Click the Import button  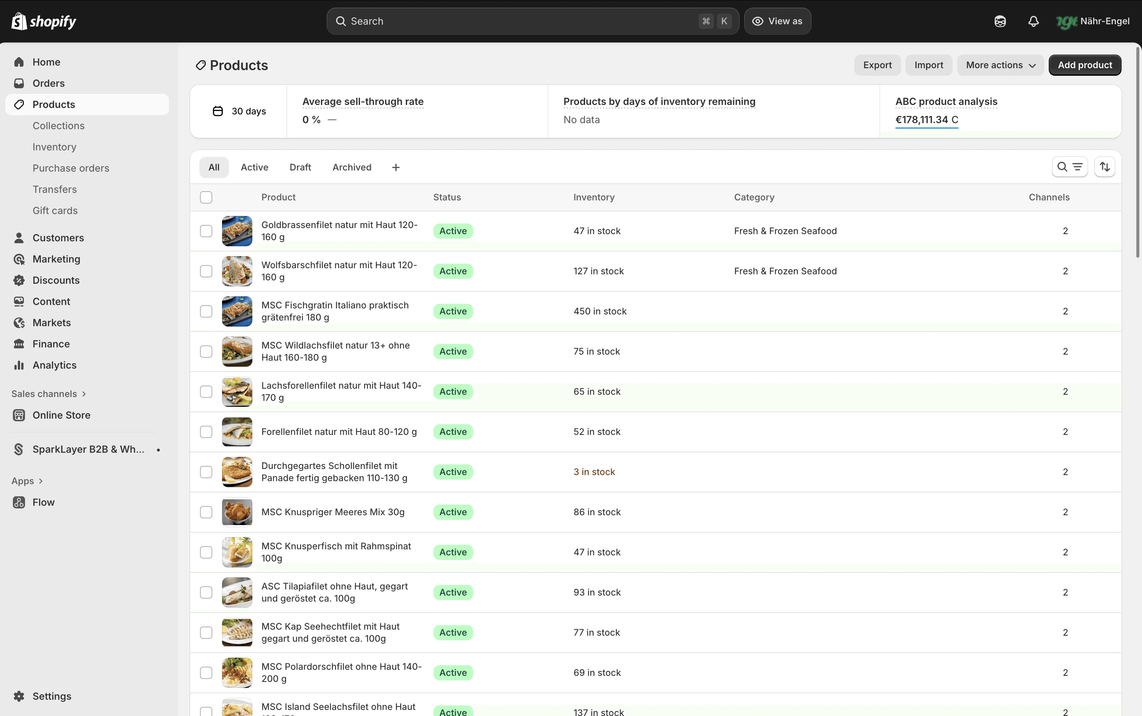pyautogui.click(x=929, y=65)
